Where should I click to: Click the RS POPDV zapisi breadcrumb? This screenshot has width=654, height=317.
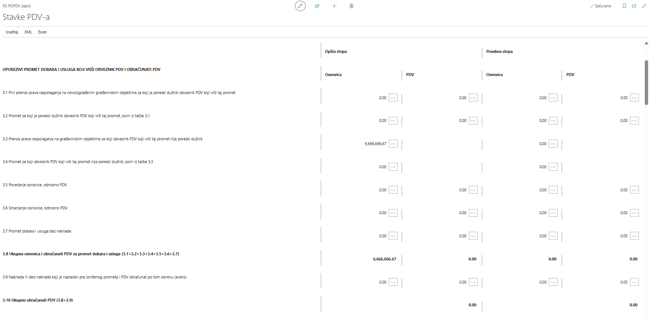[x=17, y=6]
